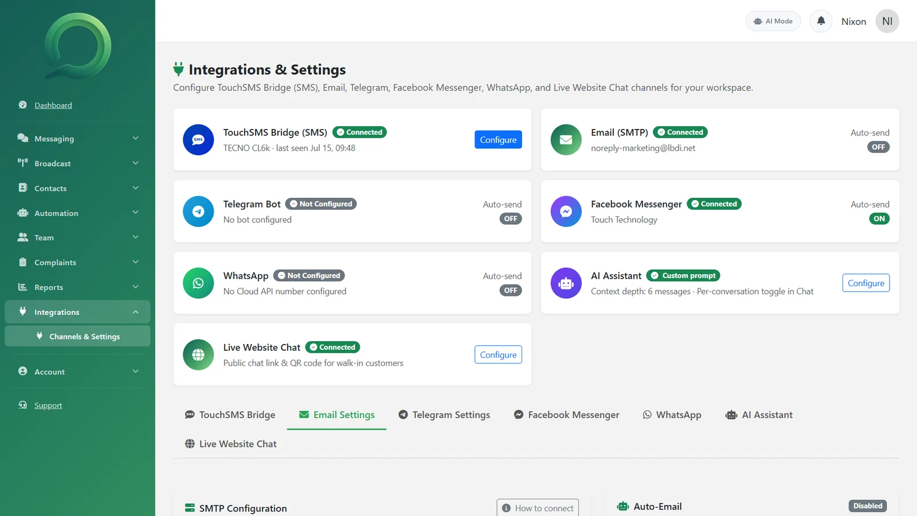
Task: Open the How to connect guide
Action: (x=538, y=508)
